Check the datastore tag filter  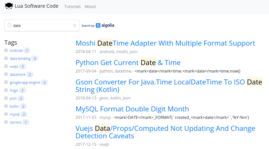click(x=6, y=74)
